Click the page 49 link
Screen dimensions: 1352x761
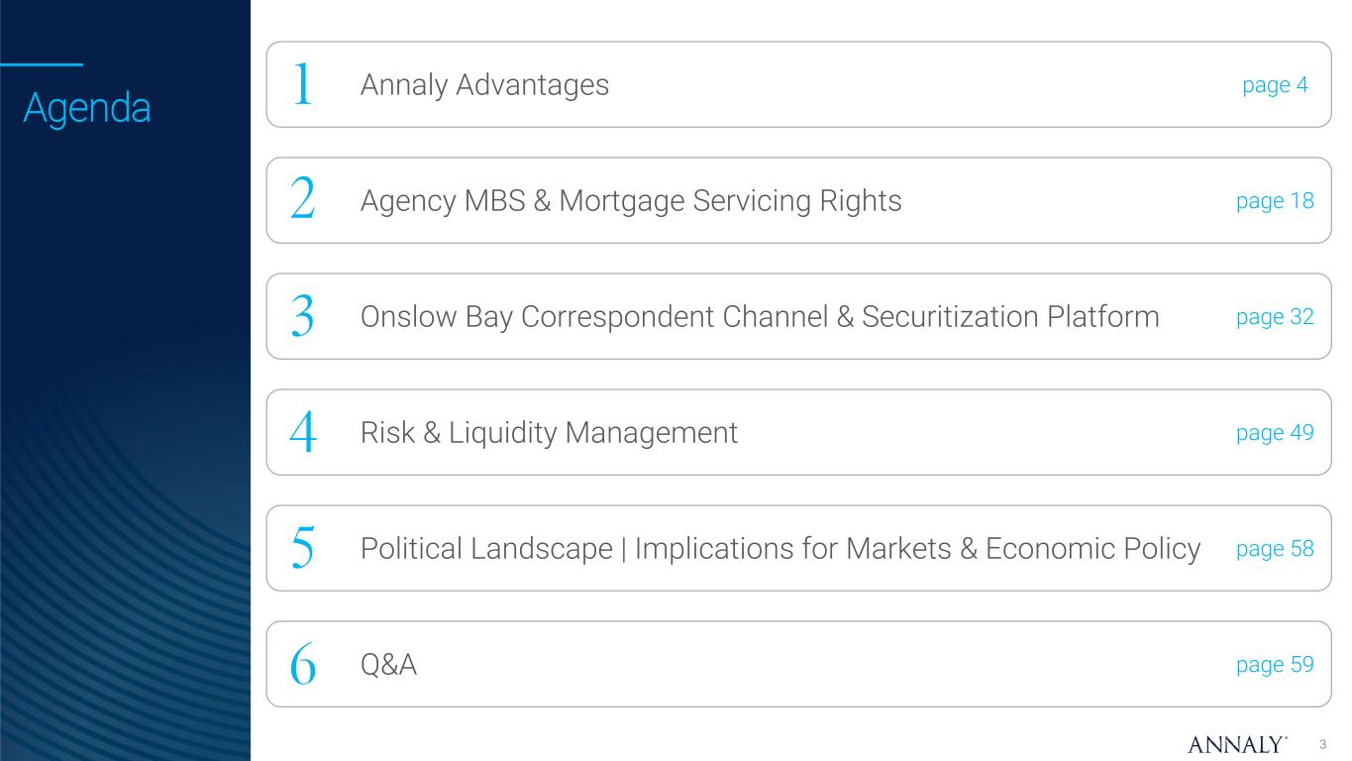(1275, 433)
